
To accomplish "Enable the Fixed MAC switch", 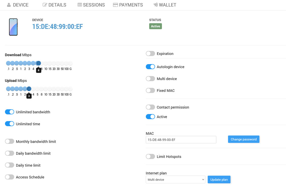I will click(x=150, y=90).
